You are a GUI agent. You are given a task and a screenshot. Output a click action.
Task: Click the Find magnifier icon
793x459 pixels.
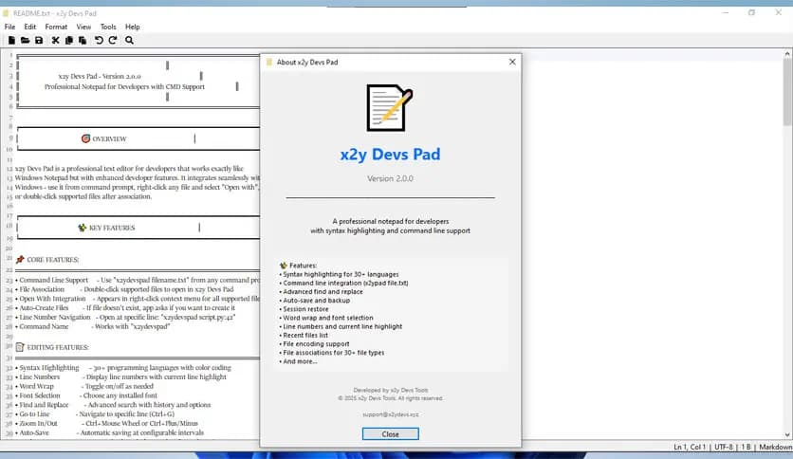(x=129, y=40)
